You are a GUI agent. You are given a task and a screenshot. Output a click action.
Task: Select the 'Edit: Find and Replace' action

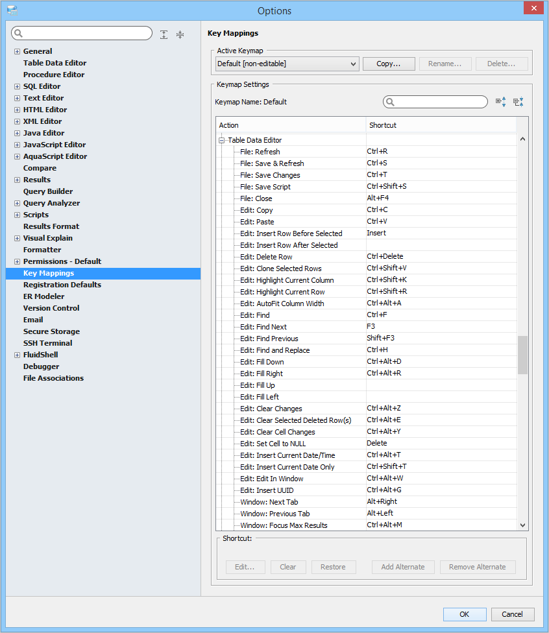tap(367, 350)
